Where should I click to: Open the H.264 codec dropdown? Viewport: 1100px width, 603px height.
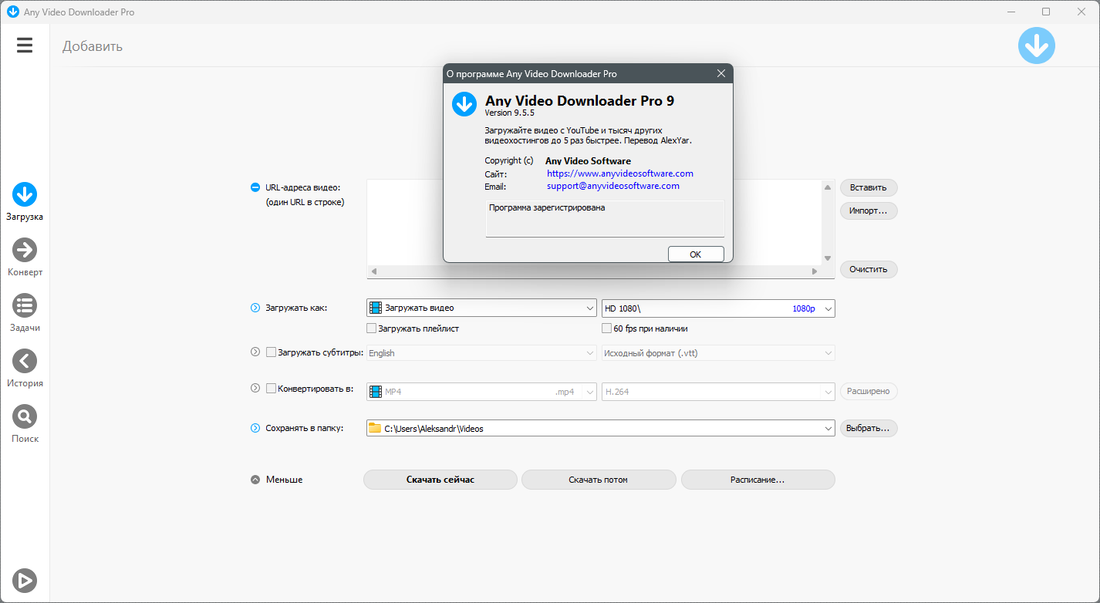click(x=718, y=392)
